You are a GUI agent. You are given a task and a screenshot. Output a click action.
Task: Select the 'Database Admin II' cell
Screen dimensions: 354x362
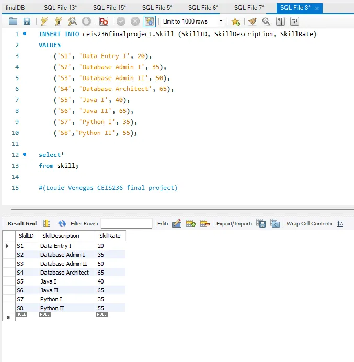click(x=67, y=264)
